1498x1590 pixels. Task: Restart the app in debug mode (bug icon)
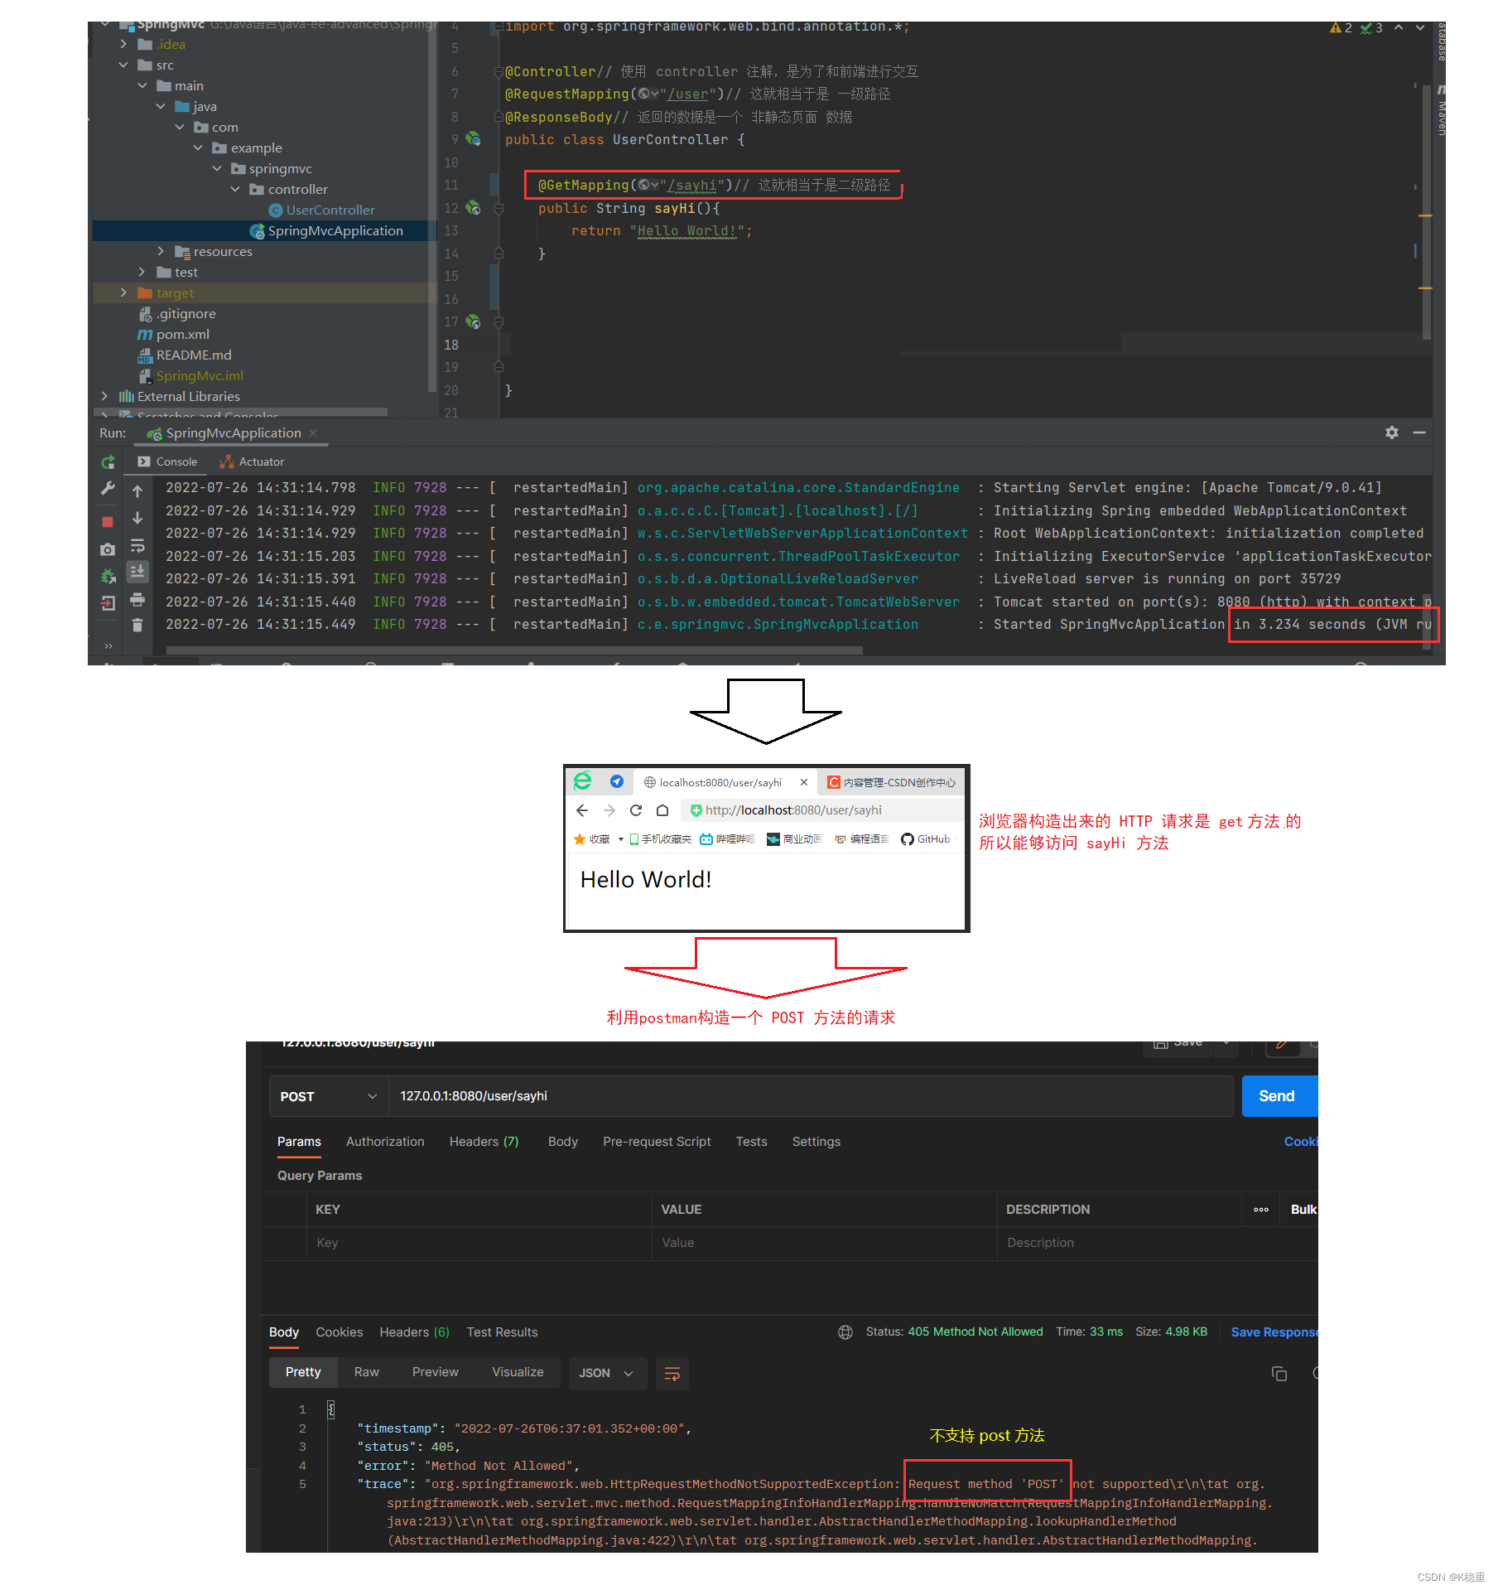[x=108, y=575]
